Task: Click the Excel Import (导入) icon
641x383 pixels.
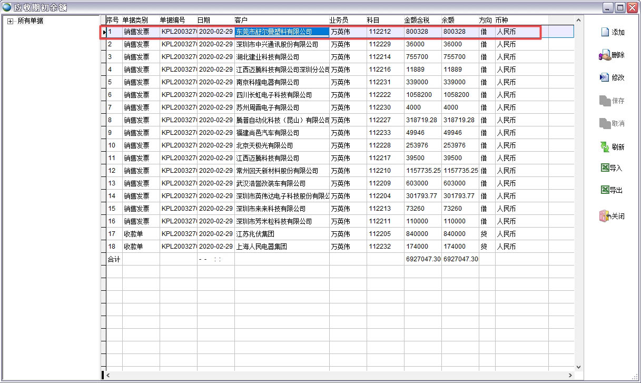Action: tap(605, 168)
